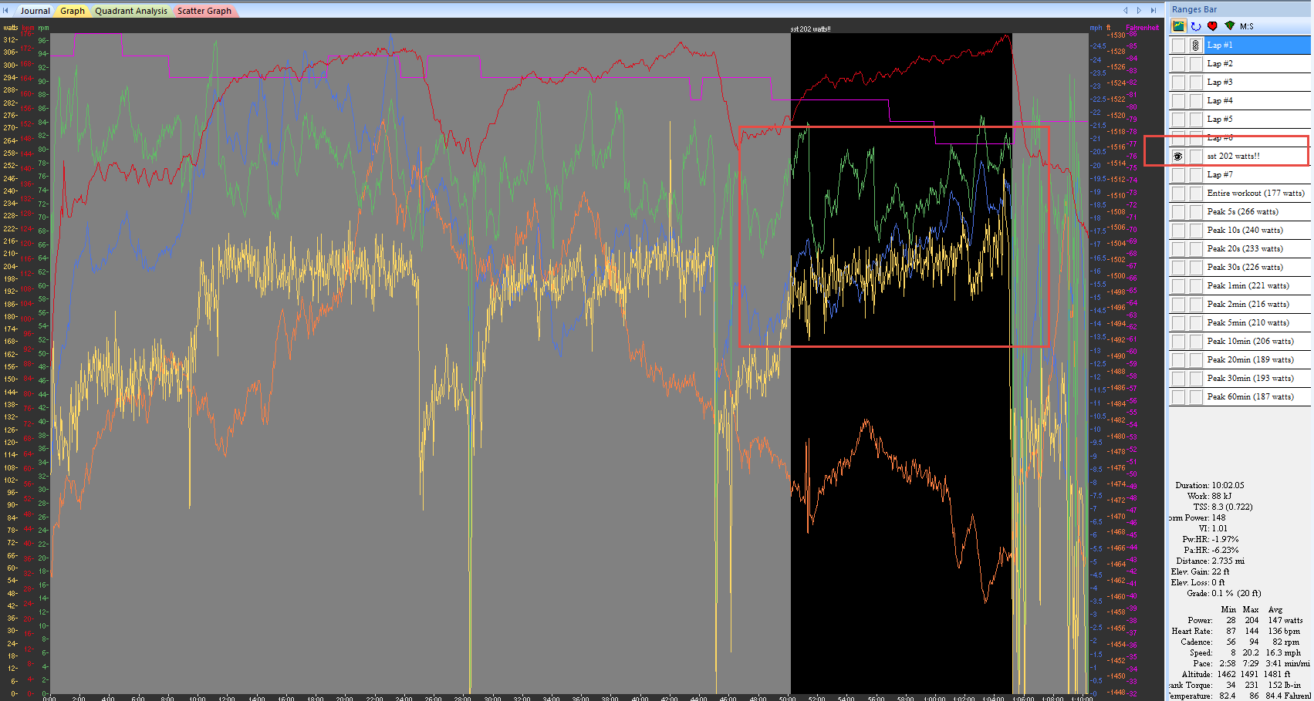Jump to last tab with end arrow

coord(1154,11)
